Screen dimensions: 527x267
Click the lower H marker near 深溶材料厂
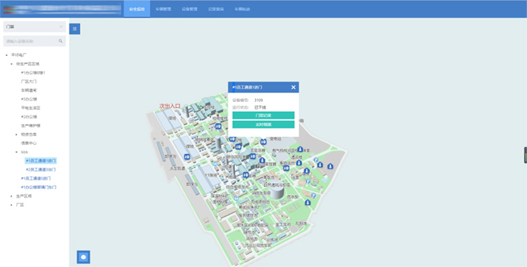click(x=236, y=199)
